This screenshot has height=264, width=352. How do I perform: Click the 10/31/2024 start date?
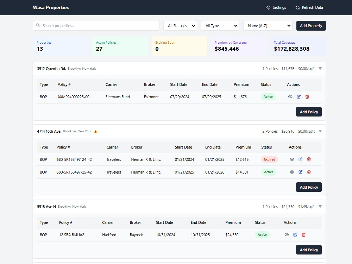tap(165, 235)
